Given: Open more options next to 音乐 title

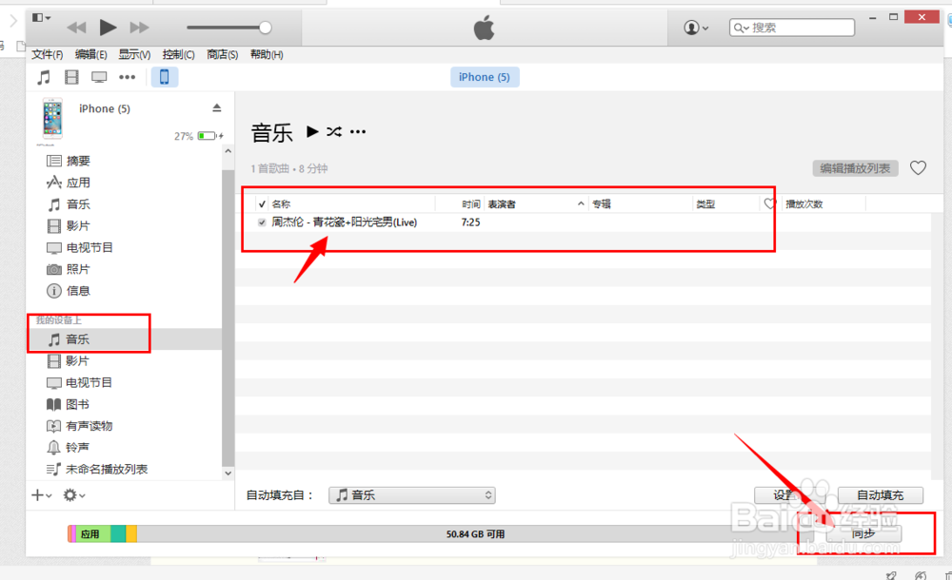Looking at the screenshot, I should pos(358,131).
